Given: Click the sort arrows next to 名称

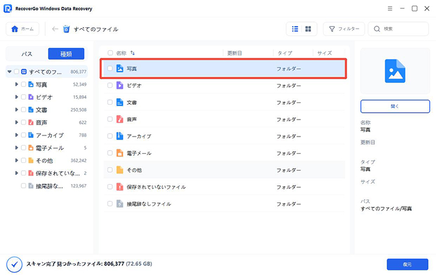Looking at the screenshot, I should click(x=133, y=53).
